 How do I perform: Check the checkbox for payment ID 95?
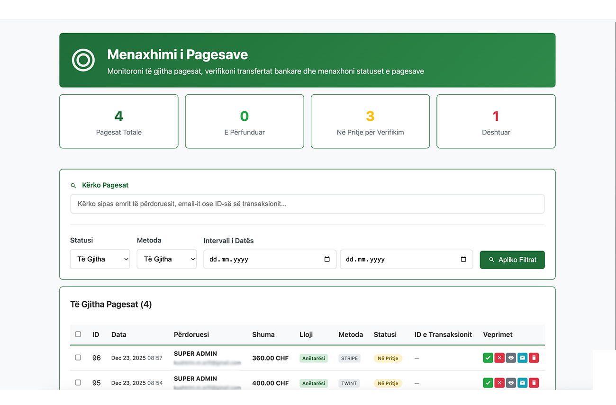click(78, 383)
